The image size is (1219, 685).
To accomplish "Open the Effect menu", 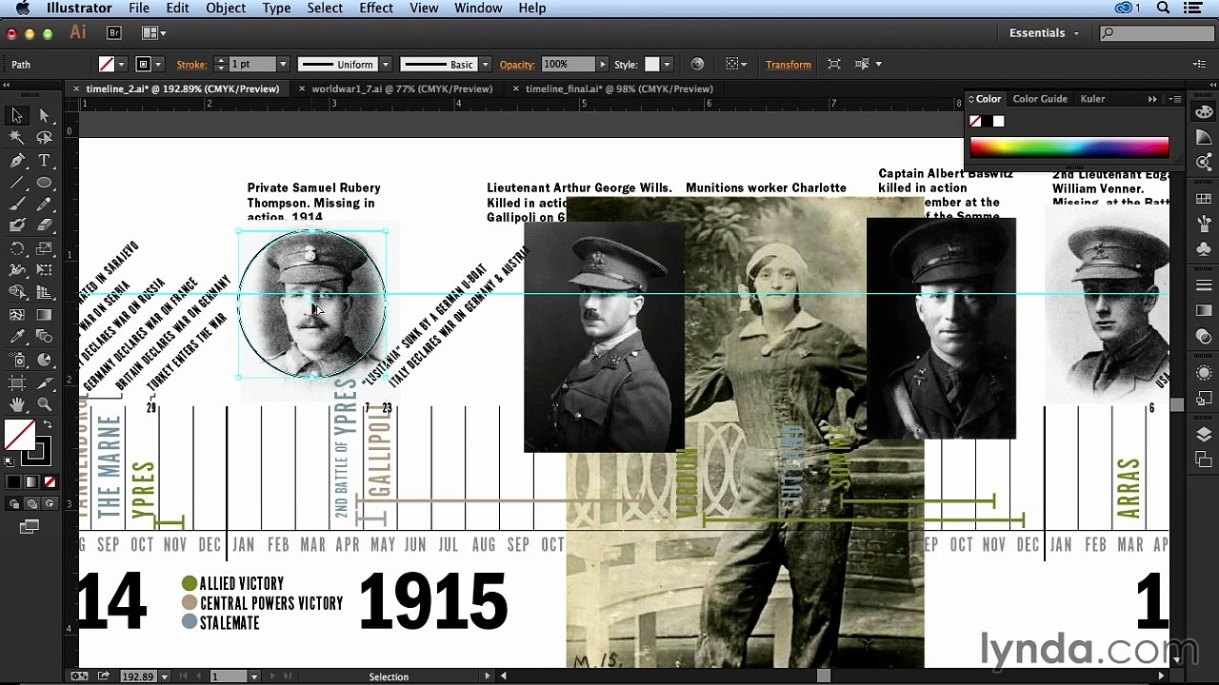I will coord(376,8).
